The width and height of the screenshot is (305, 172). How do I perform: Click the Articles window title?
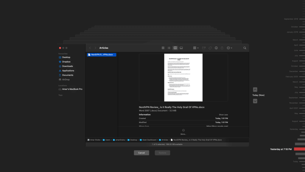coord(104,48)
